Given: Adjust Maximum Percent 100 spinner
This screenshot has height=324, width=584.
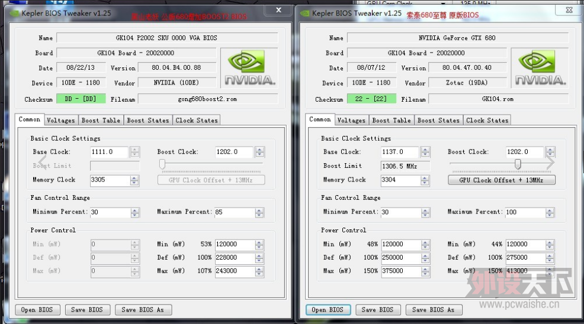Looking at the screenshot, I should pyautogui.click(x=550, y=212).
